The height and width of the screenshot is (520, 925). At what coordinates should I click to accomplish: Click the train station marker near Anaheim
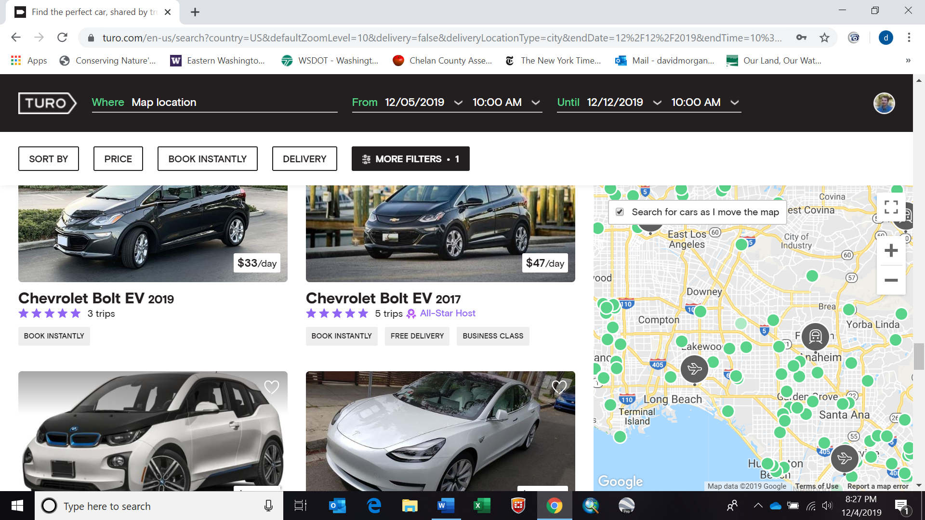(815, 336)
